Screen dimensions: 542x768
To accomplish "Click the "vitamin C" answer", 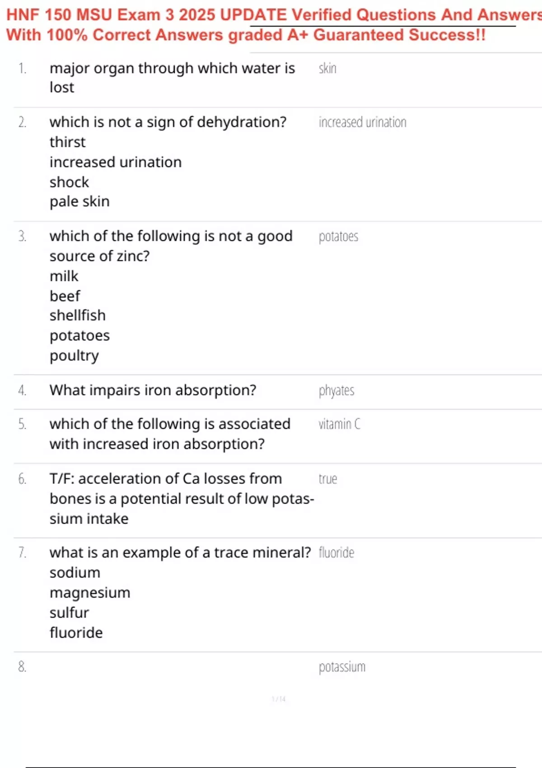I will (x=339, y=424).
